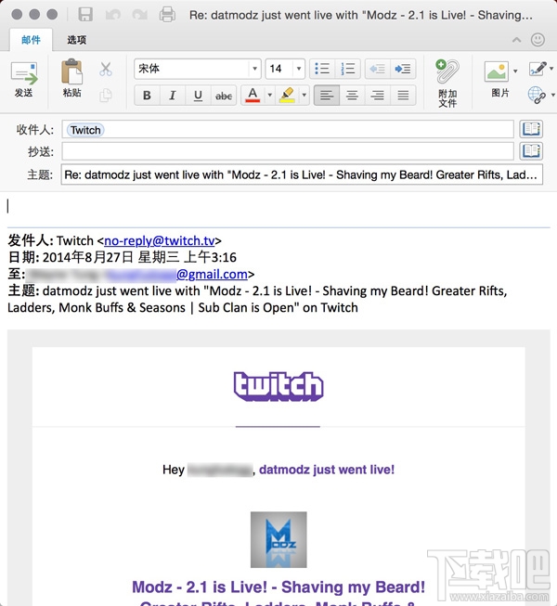The width and height of the screenshot is (557, 606).
Task: Click the Undo arrow in title bar
Action: pyautogui.click(x=113, y=15)
